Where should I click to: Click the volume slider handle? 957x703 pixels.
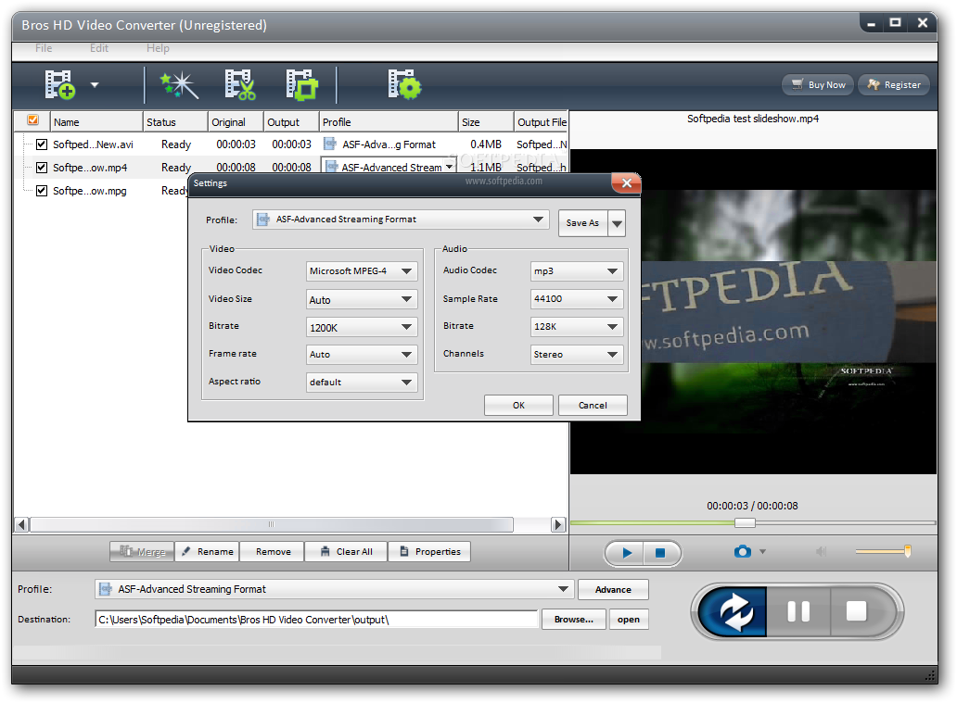click(x=908, y=551)
